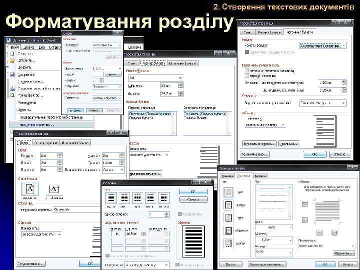Toggle left border button under preview
Screen dimensions: 360x270
(319, 232)
